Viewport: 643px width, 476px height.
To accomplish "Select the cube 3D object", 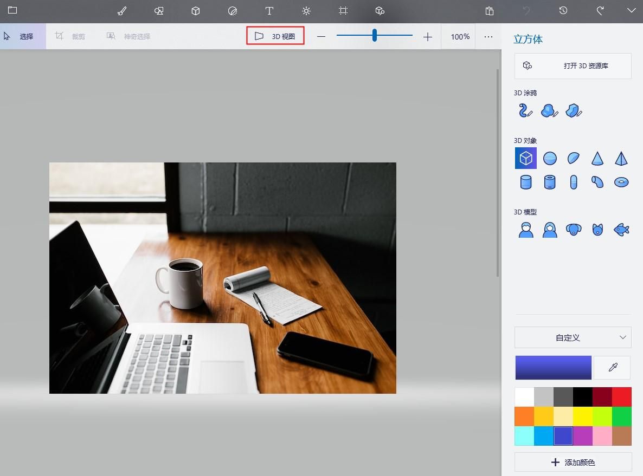I will [x=526, y=158].
